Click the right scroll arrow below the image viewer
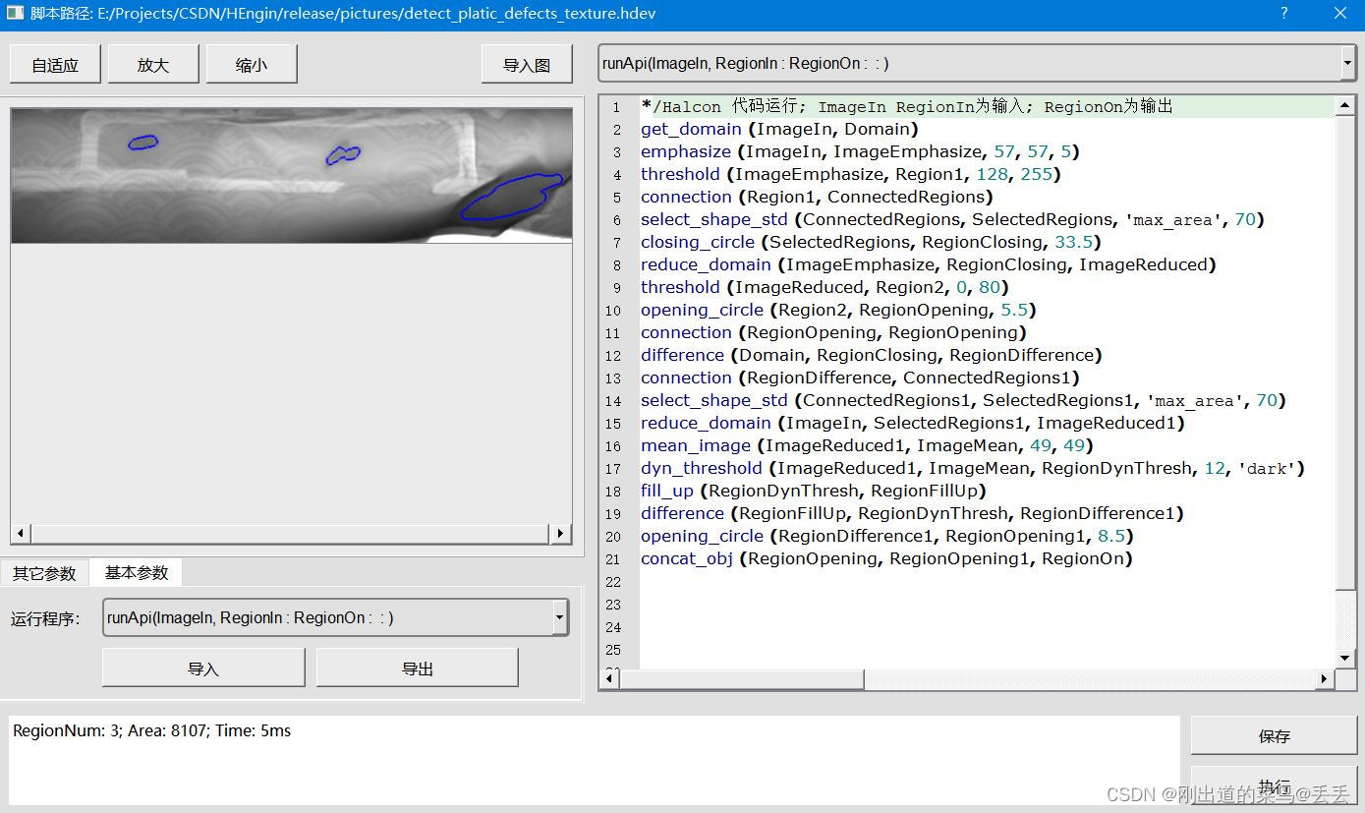The height and width of the screenshot is (813, 1365). point(560,533)
